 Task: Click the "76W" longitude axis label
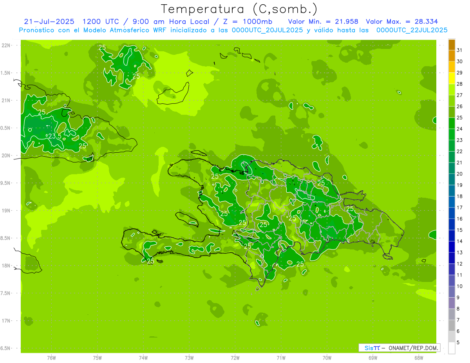coord(51,358)
